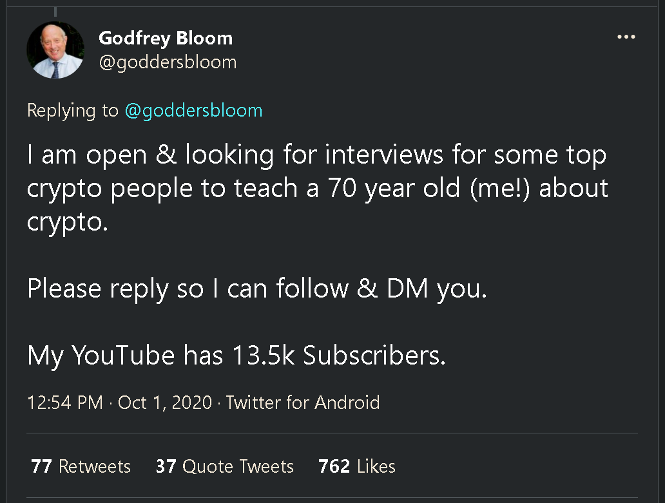
Task: Click the 77 retweet count number
Action: 41,466
